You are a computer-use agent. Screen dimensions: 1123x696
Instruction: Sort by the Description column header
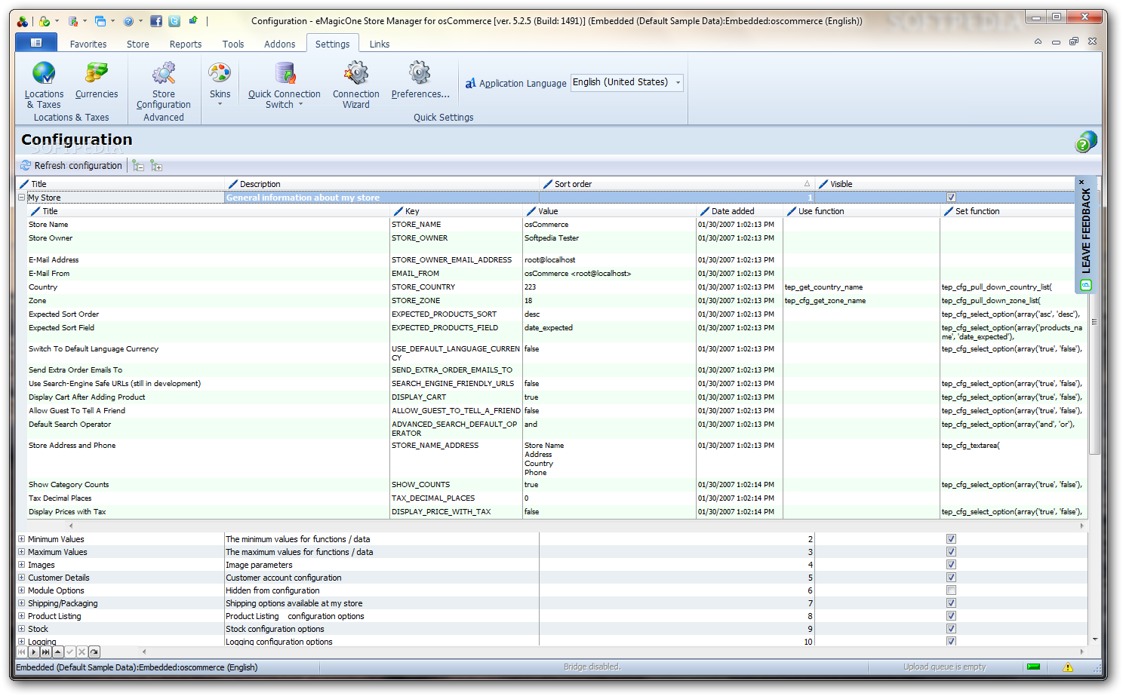[x=382, y=184]
